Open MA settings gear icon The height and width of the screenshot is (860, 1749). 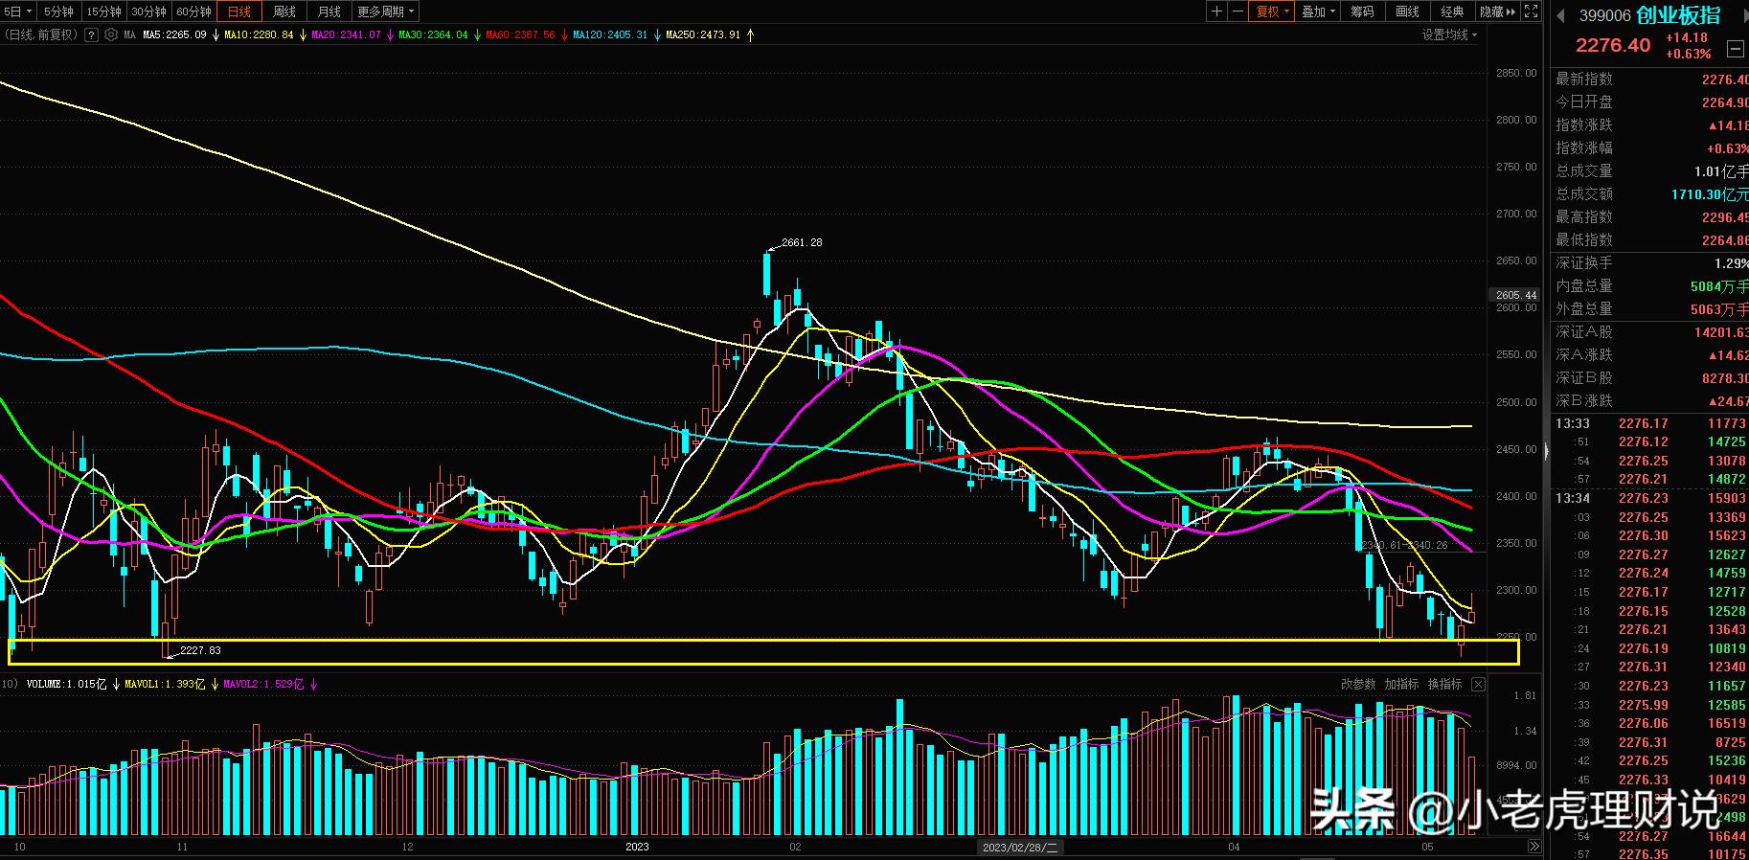[111, 34]
